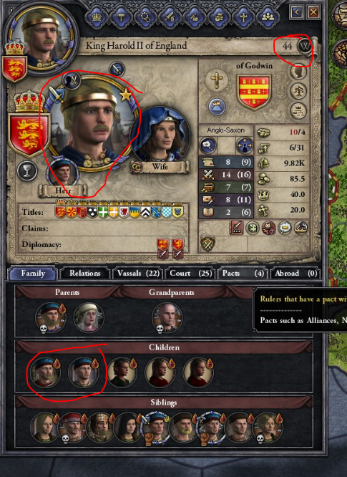Open the wiki W icon beside age 44
Screen dimensions: 347x477
pos(305,47)
